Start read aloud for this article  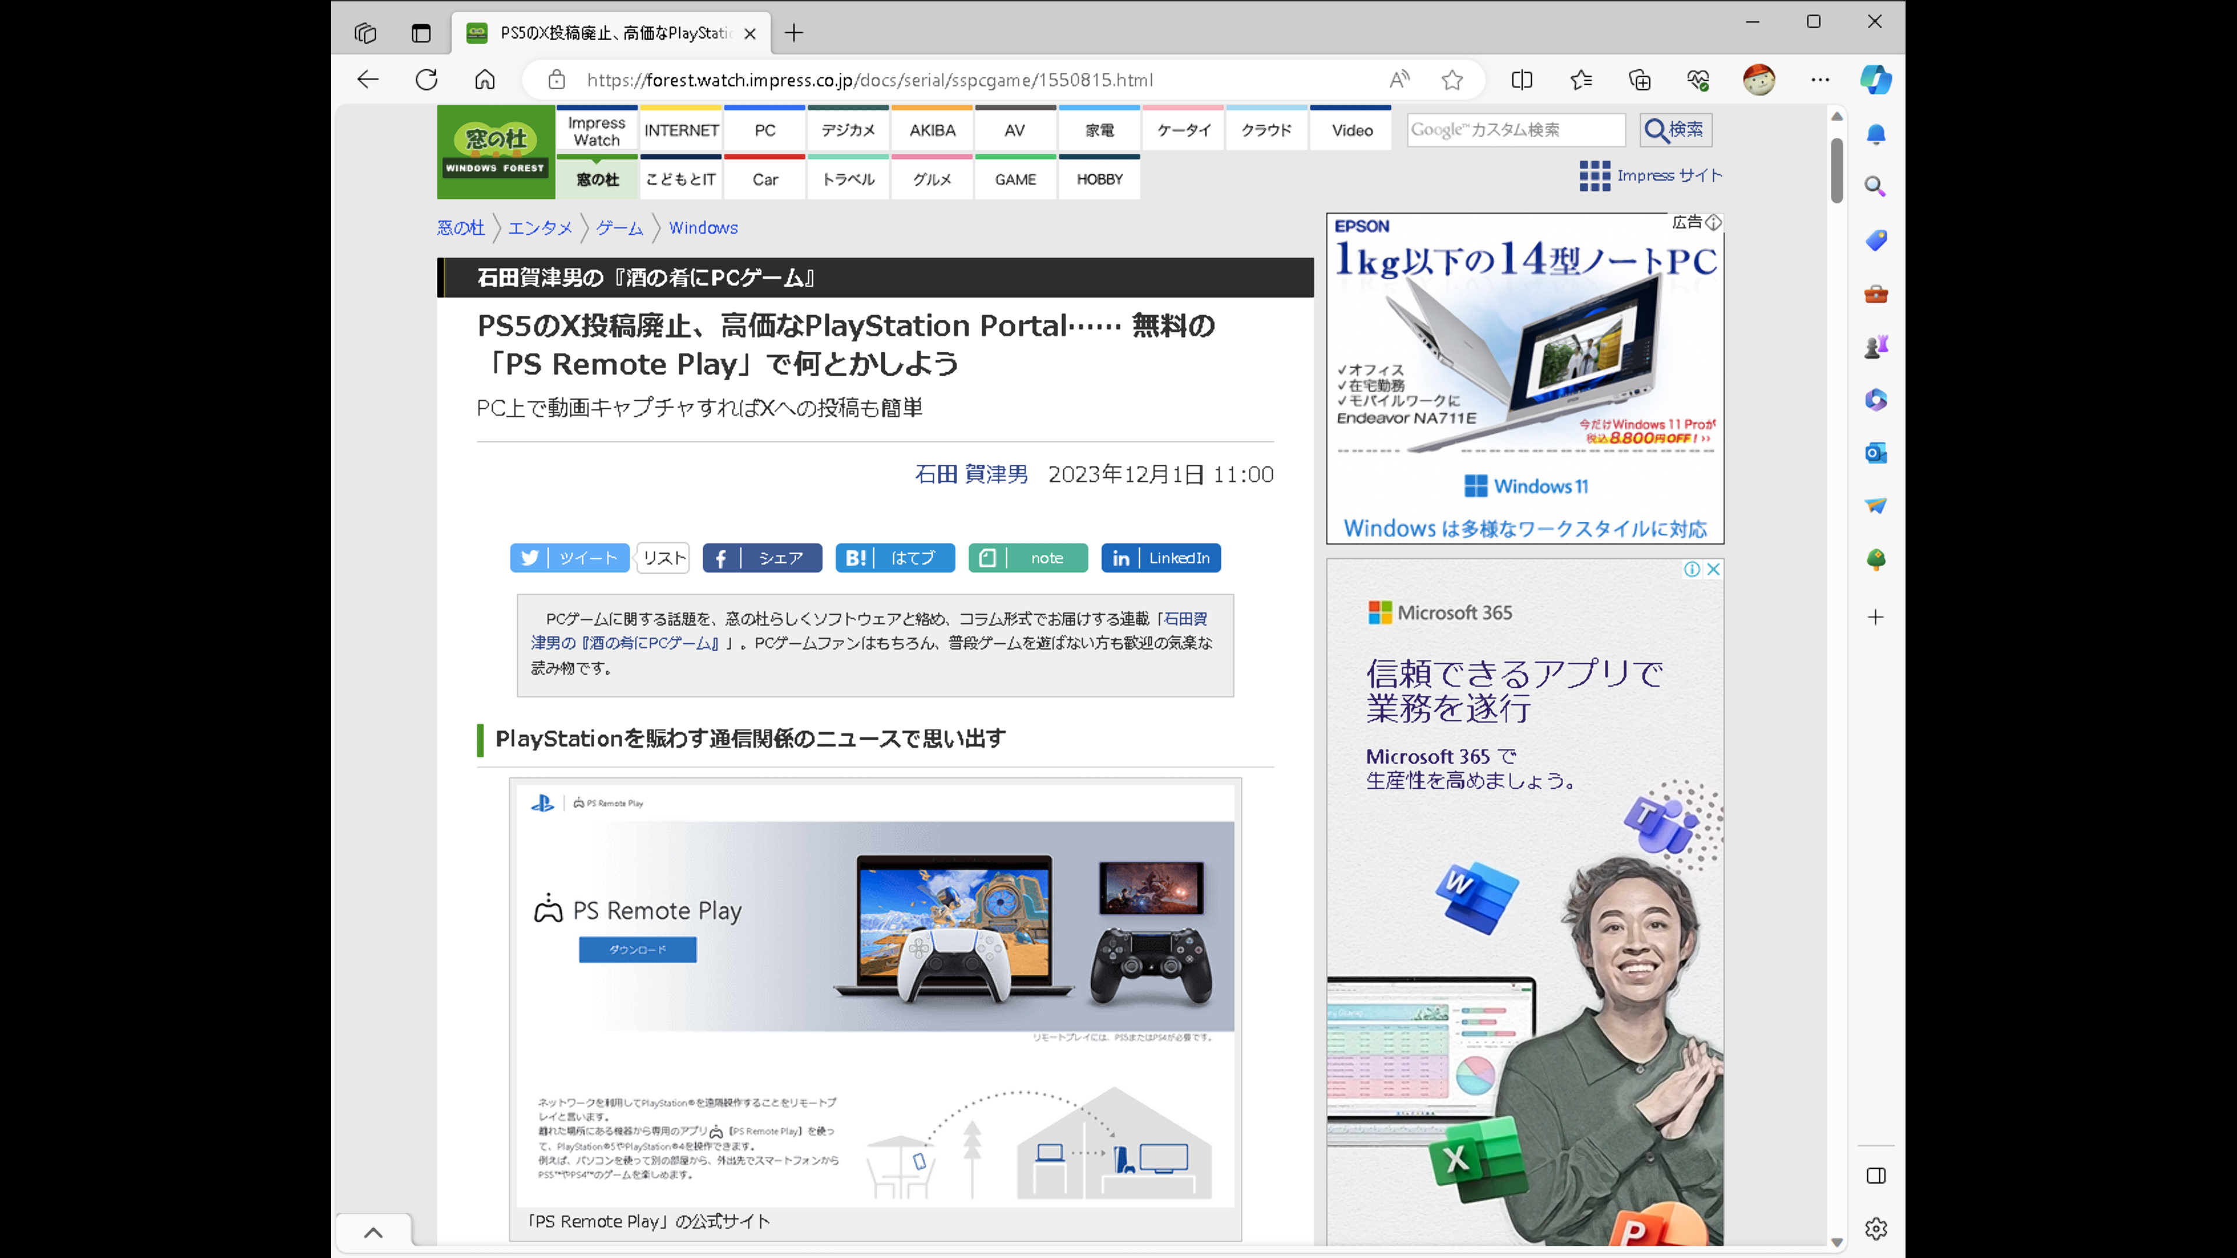[1399, 80]
